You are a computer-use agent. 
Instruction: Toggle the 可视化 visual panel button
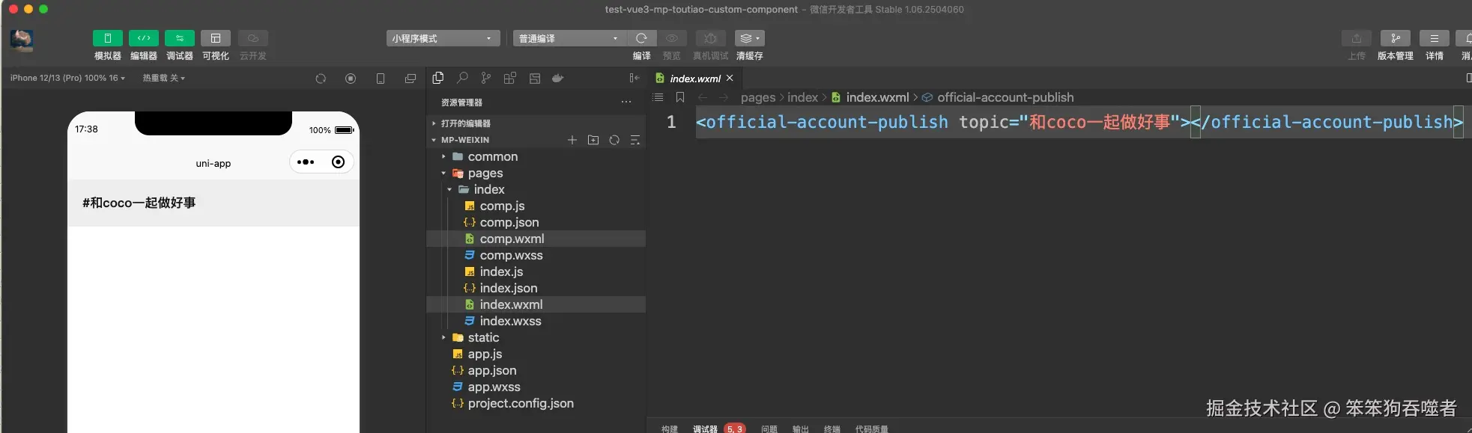click(x=216, y=38)
